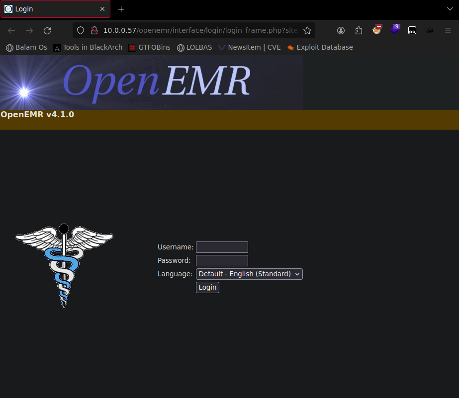Image resolution: width=459 pixels, height=398 pixels.
Task: Click the reload page button
Action: [x=47, y=31]
